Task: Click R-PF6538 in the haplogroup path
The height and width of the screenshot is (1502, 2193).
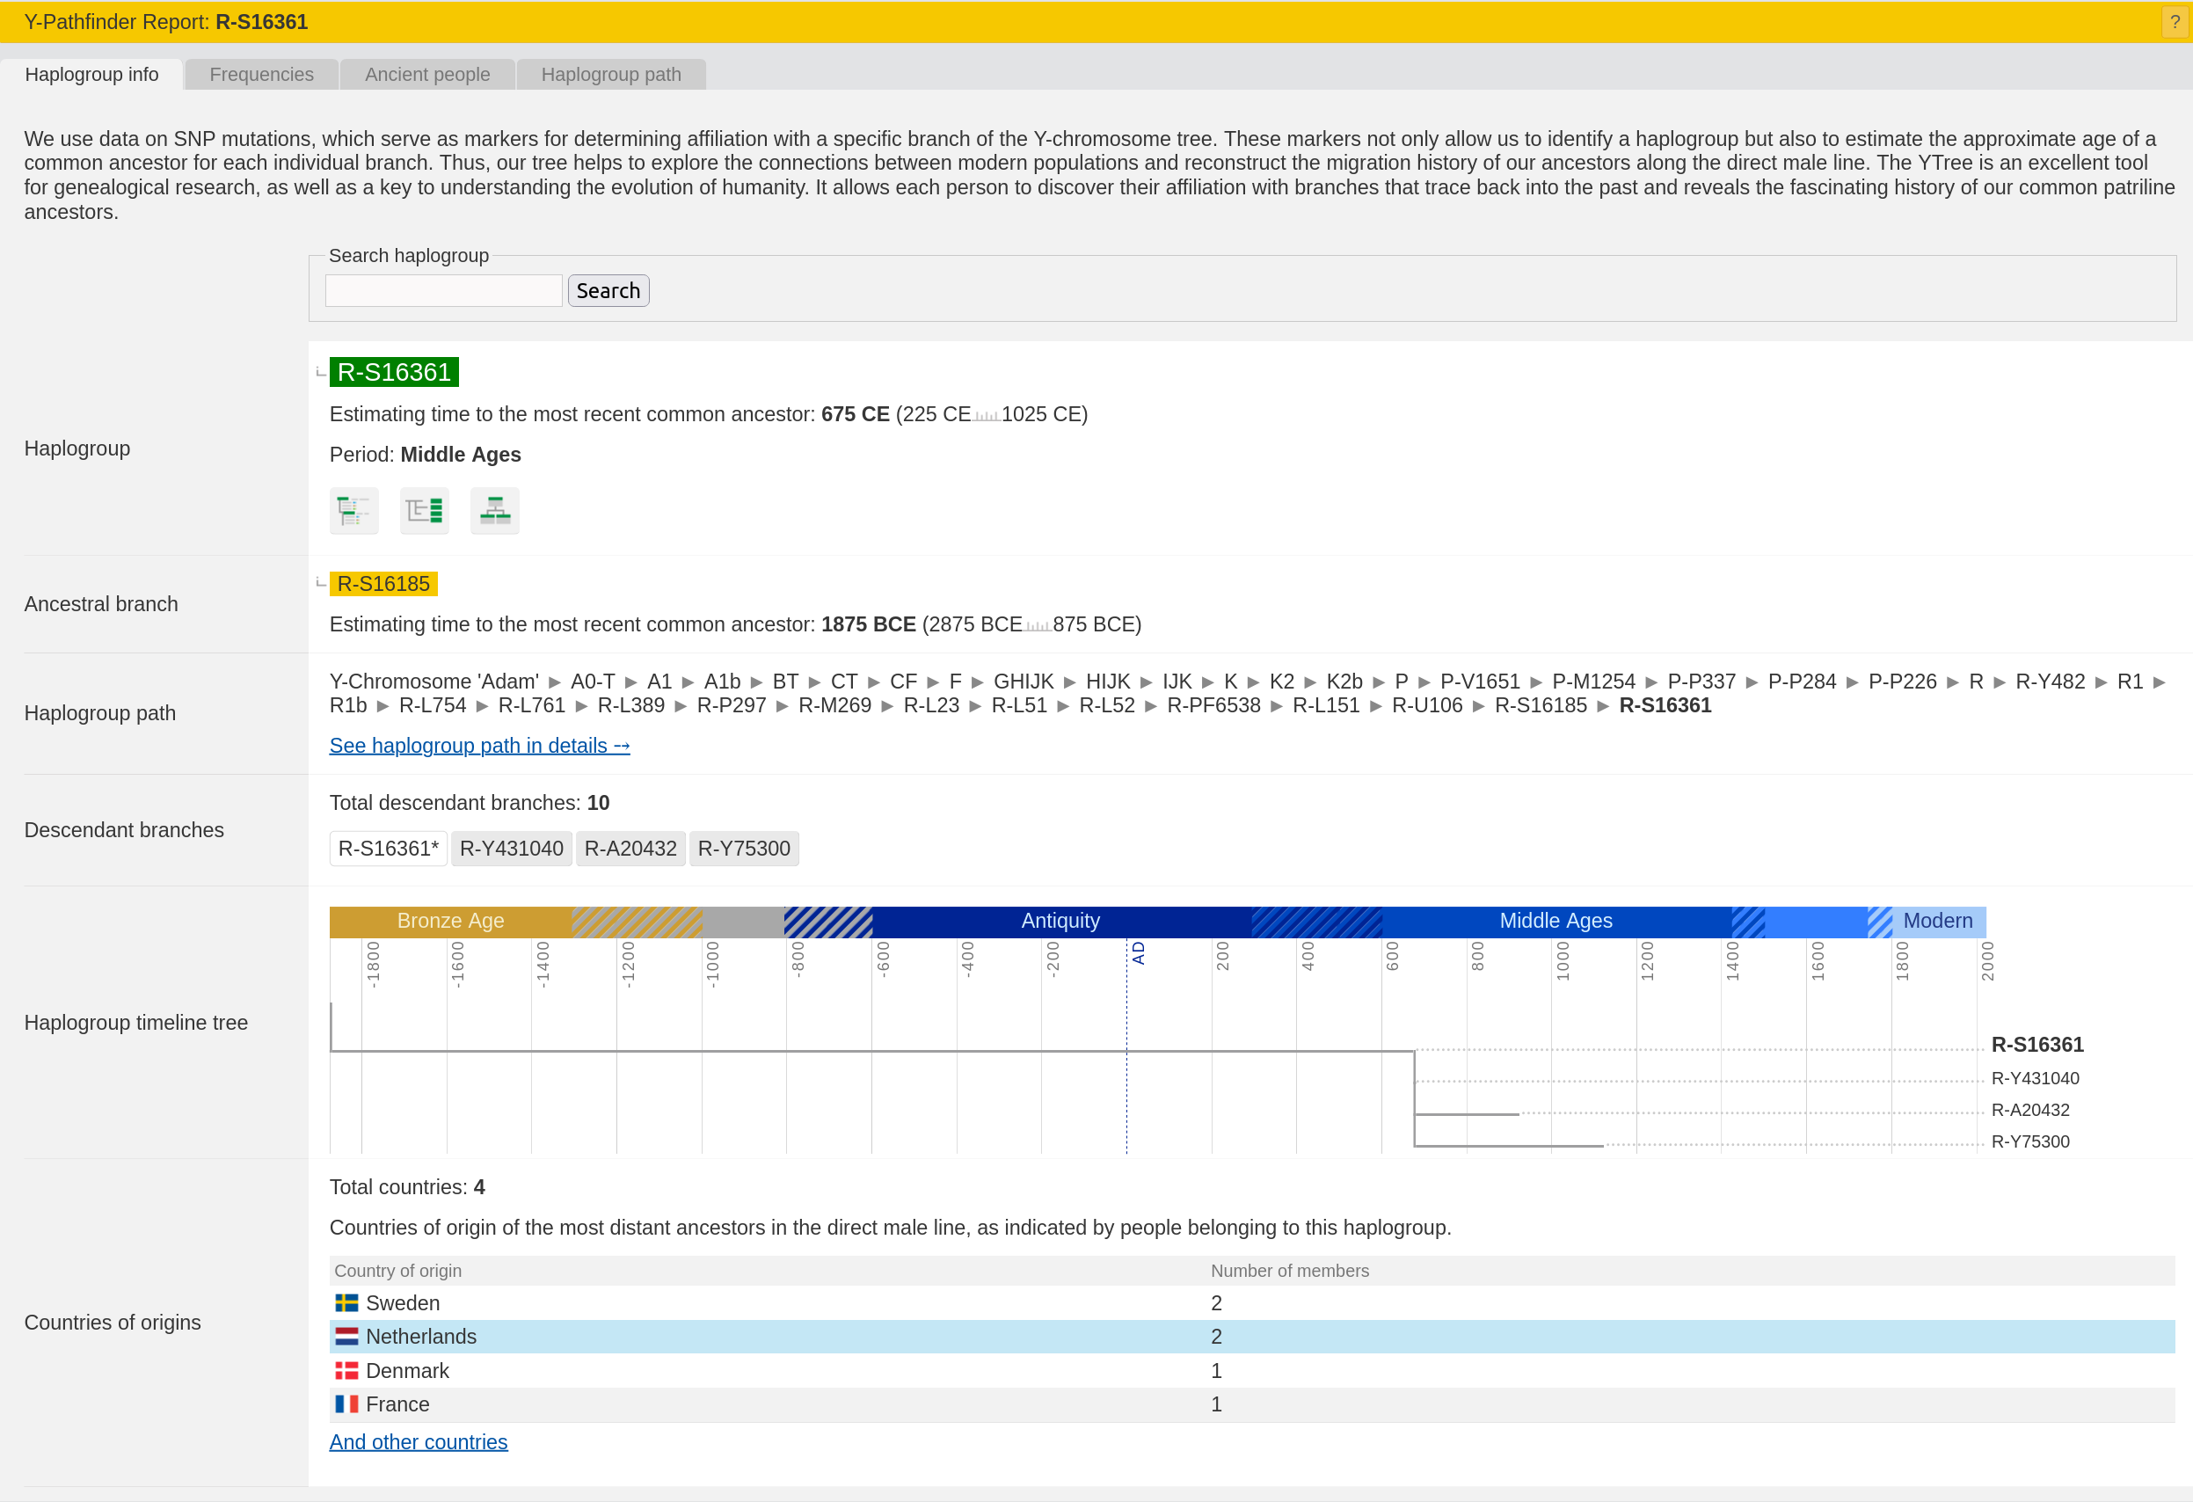Action: pos(1213,704)
